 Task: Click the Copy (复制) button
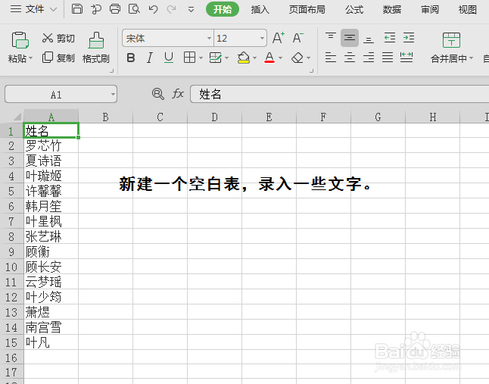click(x=58, y=58)
